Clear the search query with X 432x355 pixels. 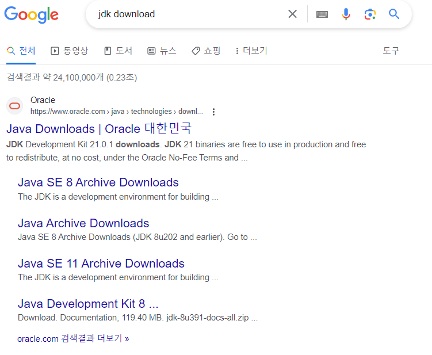point(292,14)
